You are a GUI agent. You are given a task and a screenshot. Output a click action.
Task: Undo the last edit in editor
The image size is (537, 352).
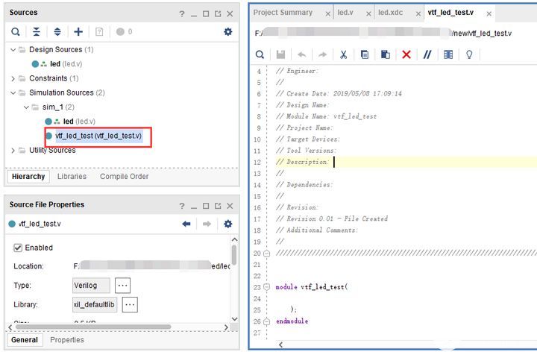(302, 54)
